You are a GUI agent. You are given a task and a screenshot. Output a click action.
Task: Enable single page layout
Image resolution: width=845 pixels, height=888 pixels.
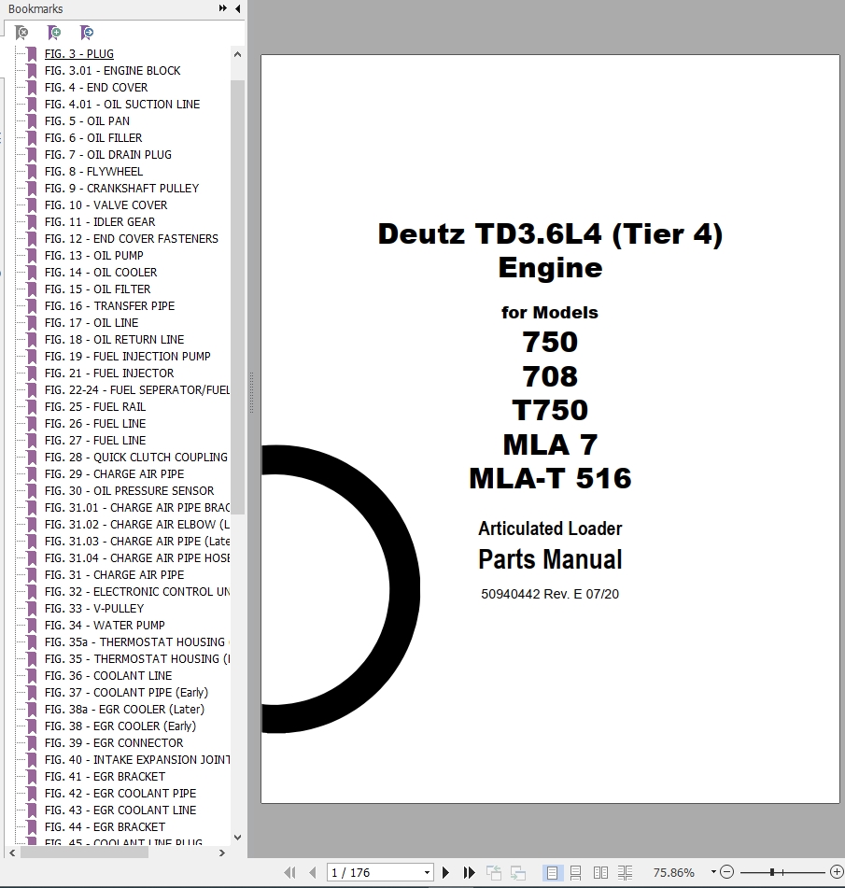click(x=552, y=872)
